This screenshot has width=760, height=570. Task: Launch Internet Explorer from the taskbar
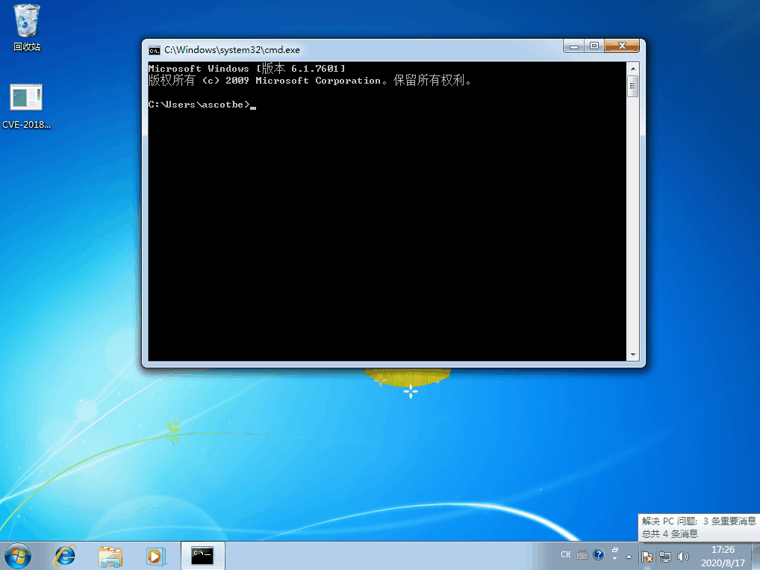click(x=65, y=556)
